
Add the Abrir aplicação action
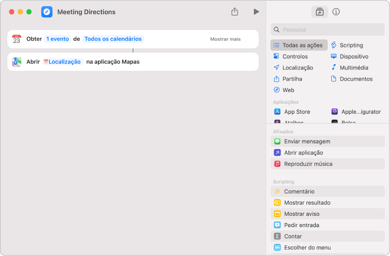[x=327, y=152]
